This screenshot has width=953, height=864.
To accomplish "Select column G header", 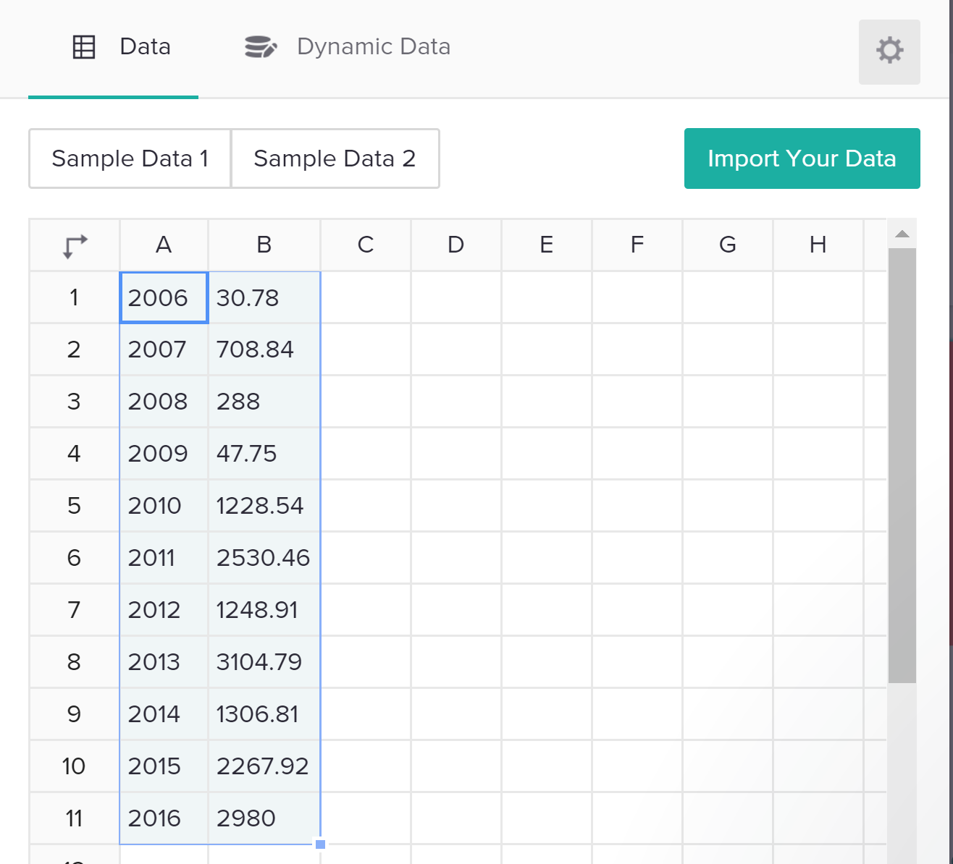I will click(728, 245).
